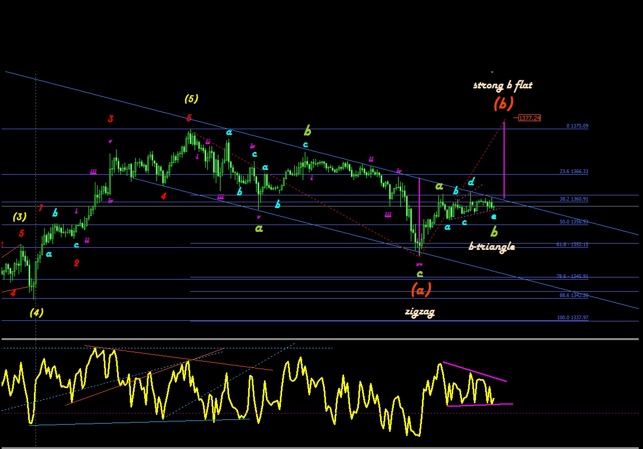Select the cyan e triangle wave label
643x449 pixels.
(494, 217)
